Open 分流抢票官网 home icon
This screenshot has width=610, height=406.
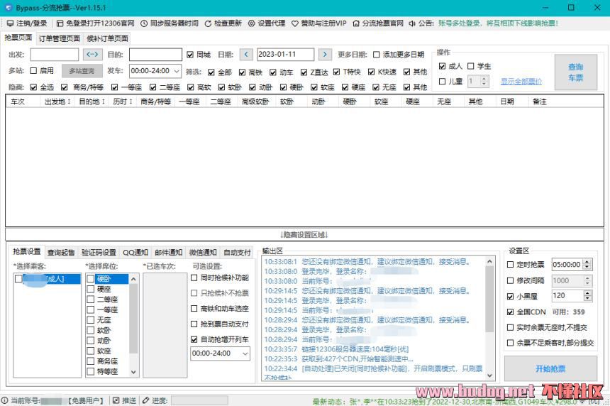(x=356, y=23)
